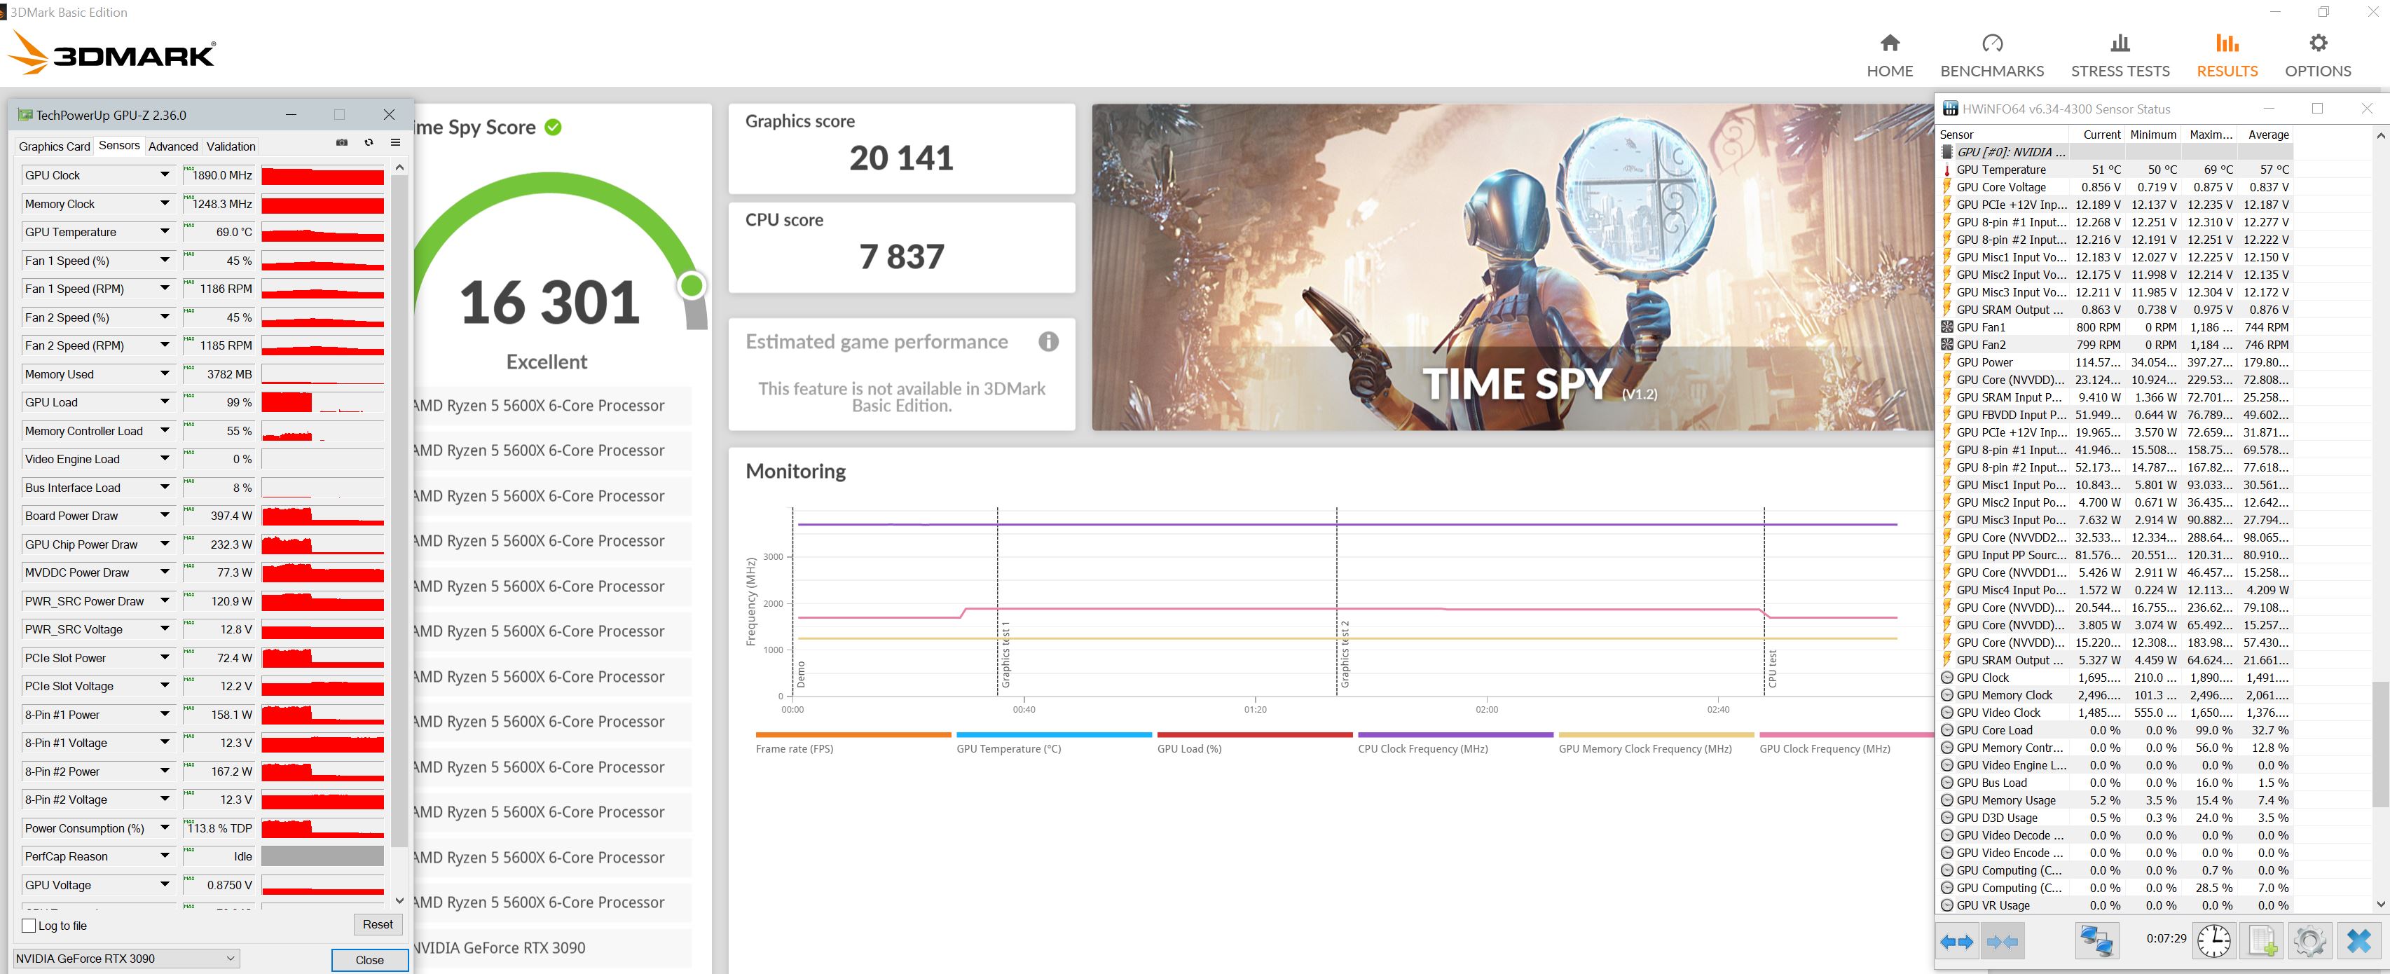Open info icon for estimated game performance
The width and height of the screenshot is (2390, 974).
1048,341
